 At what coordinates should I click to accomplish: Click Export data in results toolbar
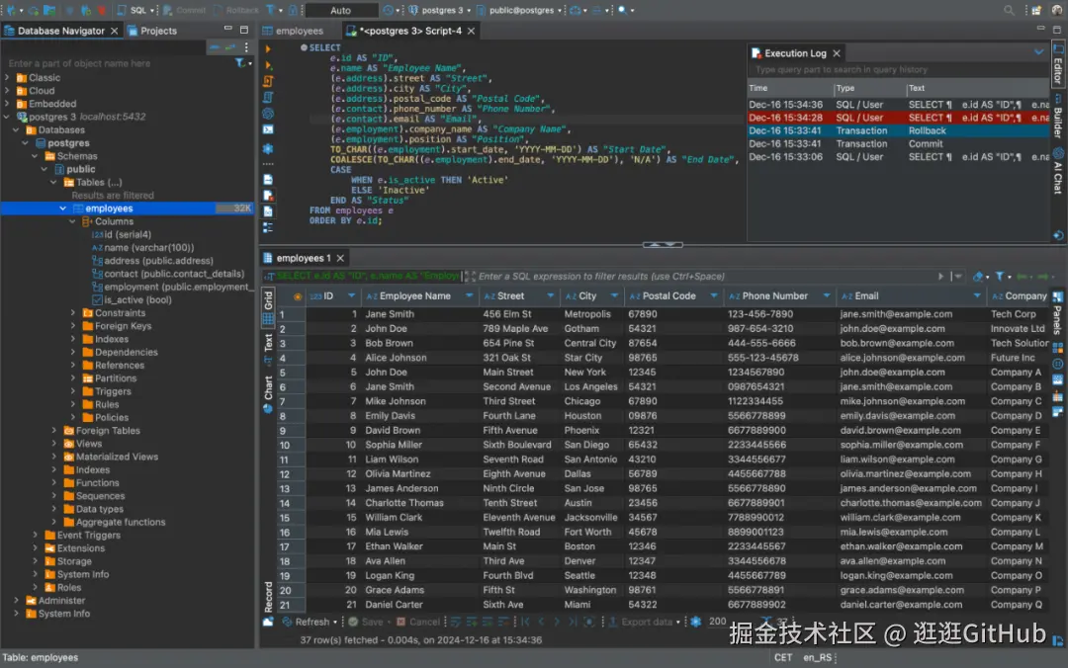tap(646, 622)
